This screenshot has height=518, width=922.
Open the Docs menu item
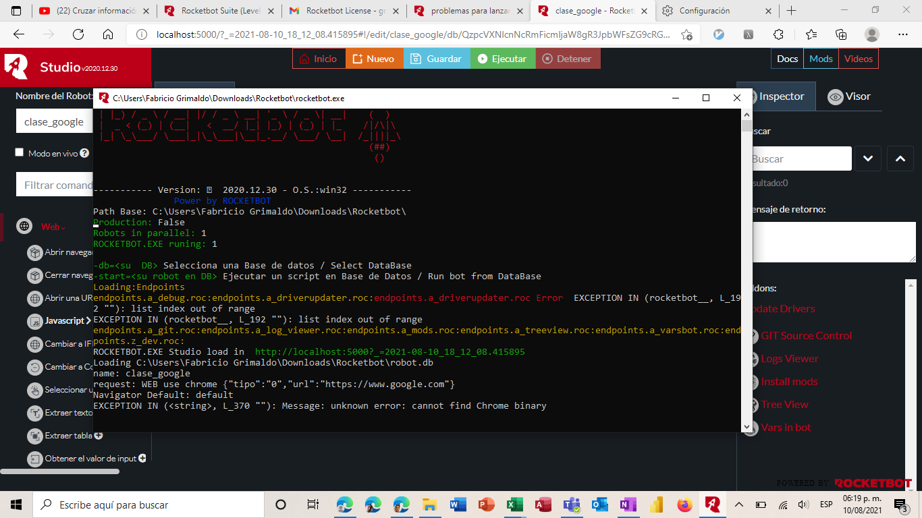(x=787, y=59)
